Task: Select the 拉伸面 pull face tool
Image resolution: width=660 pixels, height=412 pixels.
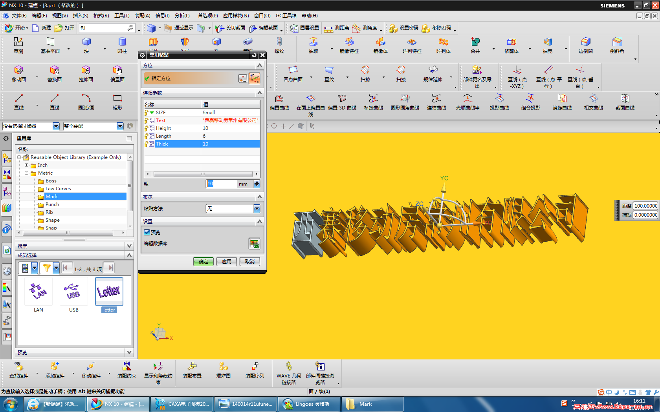Action: coord(86,74)
